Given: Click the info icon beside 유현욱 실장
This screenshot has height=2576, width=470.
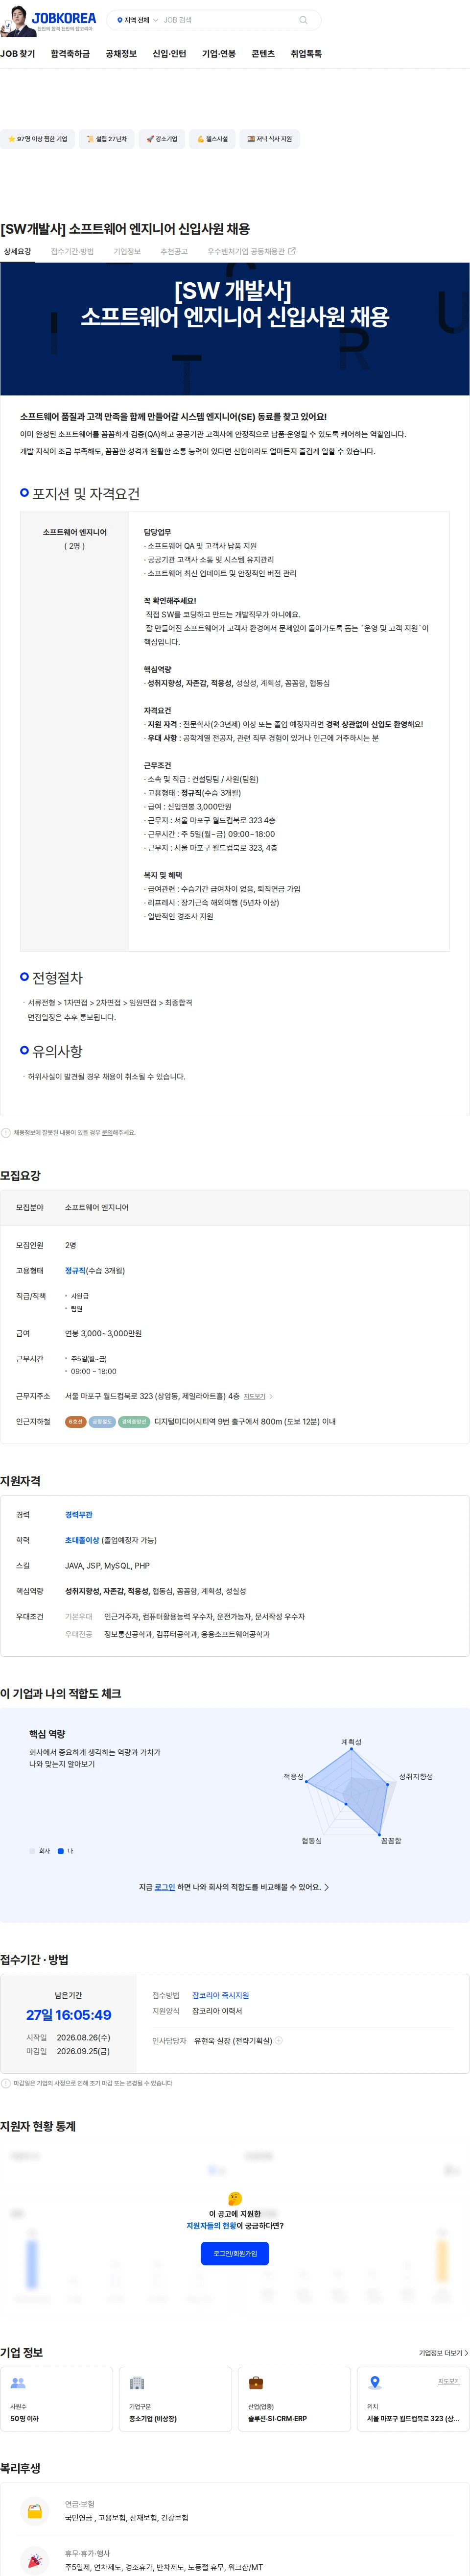Looking at the screenshot, I should [279, 2041].
